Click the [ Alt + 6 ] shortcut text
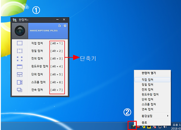This screenshot has height=130, width=181. [x=57, y=82]
